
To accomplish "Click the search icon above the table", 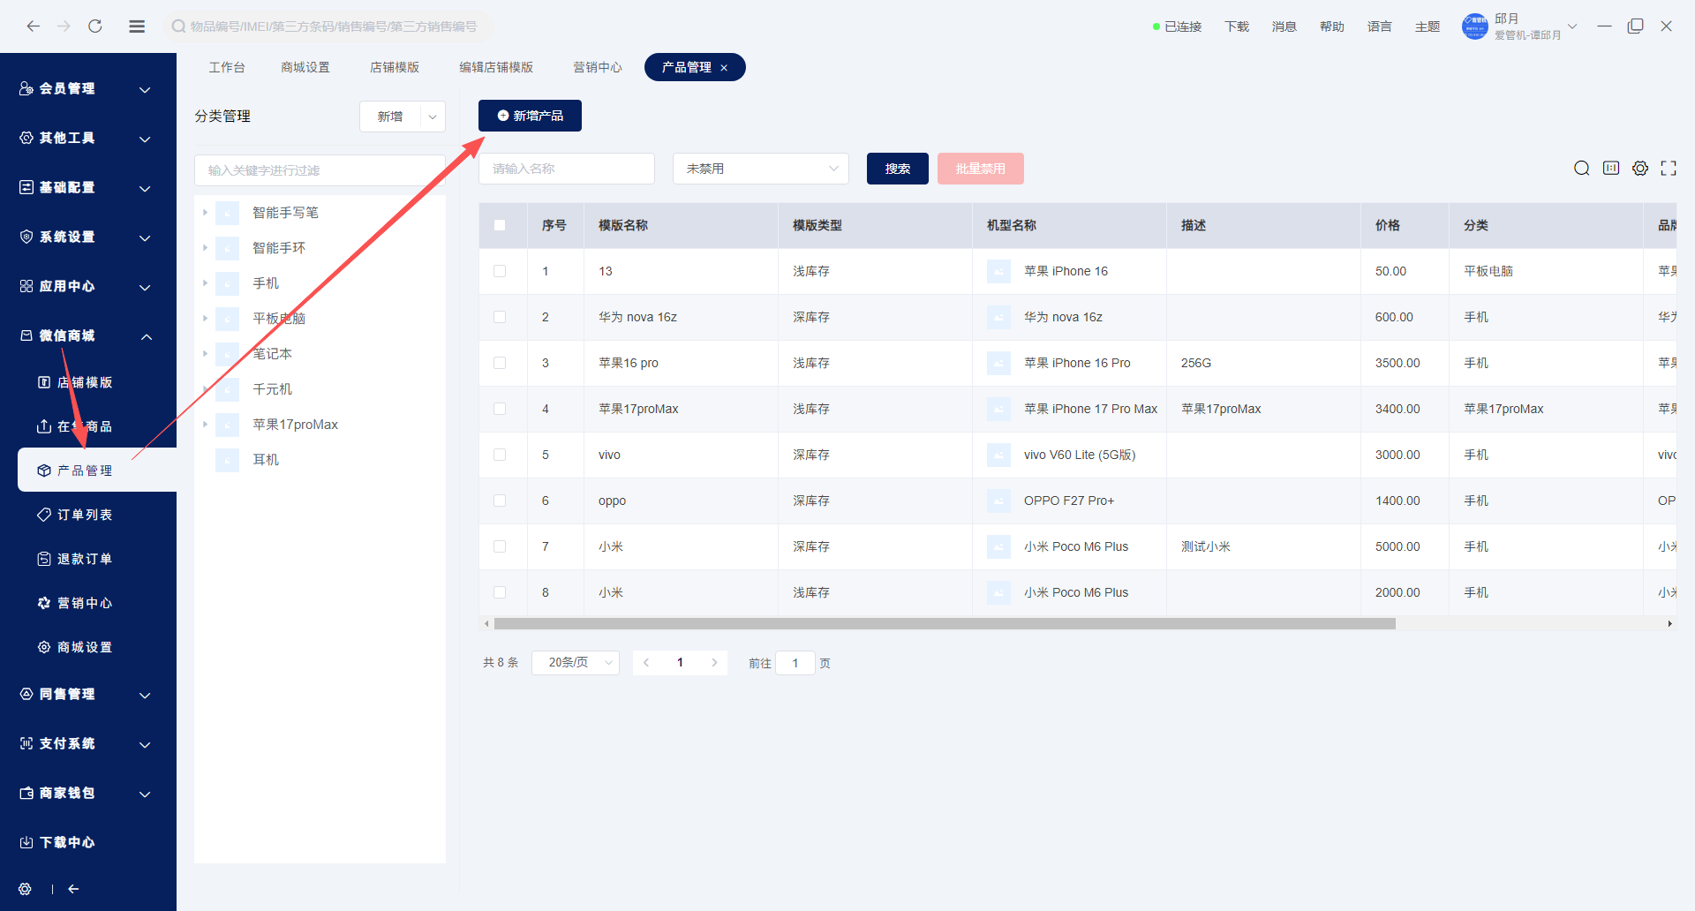I will 1582,169.
